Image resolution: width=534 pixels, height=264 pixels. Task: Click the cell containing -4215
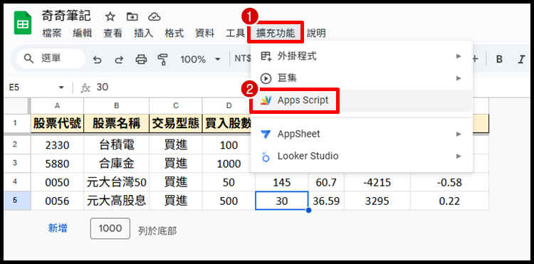377,182
